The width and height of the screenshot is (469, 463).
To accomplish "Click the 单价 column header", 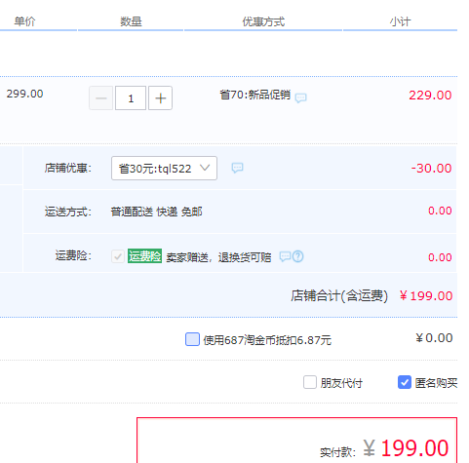I will click(24, 21).
